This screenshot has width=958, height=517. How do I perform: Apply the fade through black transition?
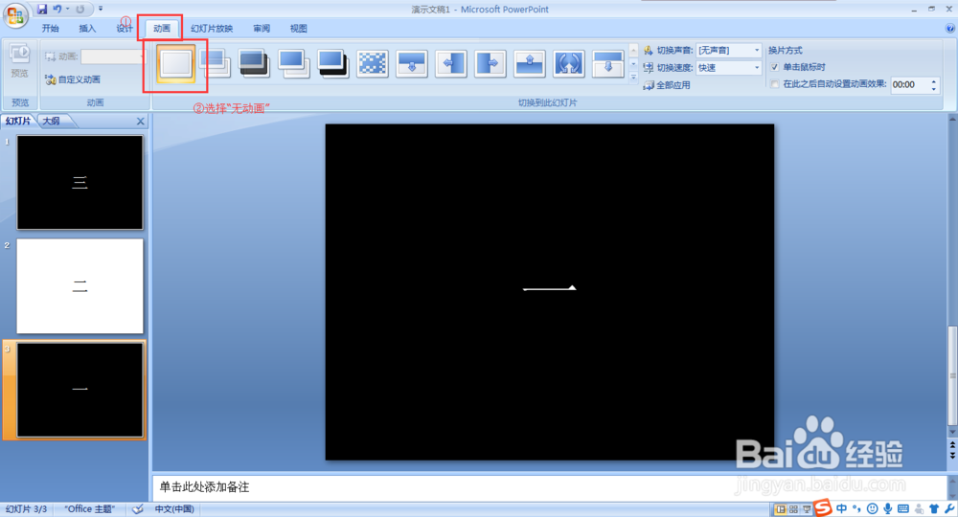pyautogui.click(x=254, y=63)
